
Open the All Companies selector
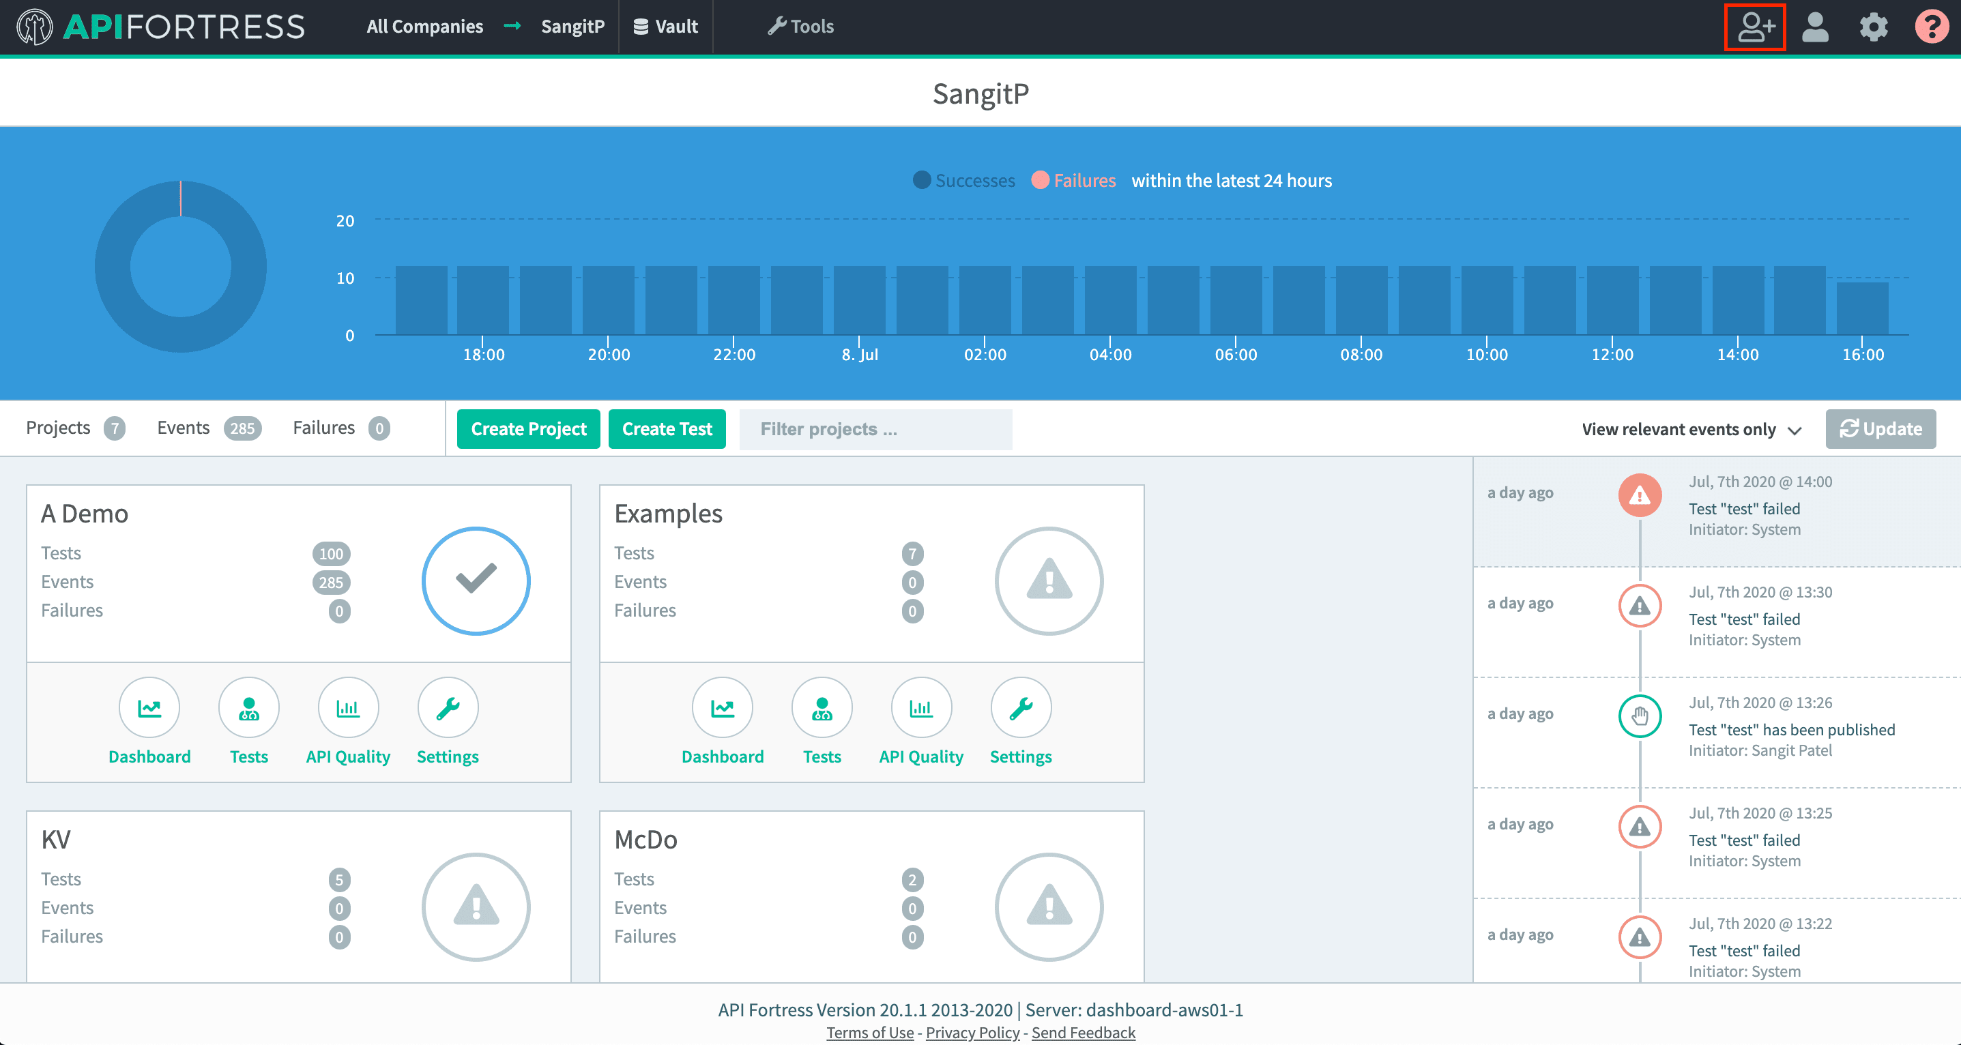click(x=424, y=27)
